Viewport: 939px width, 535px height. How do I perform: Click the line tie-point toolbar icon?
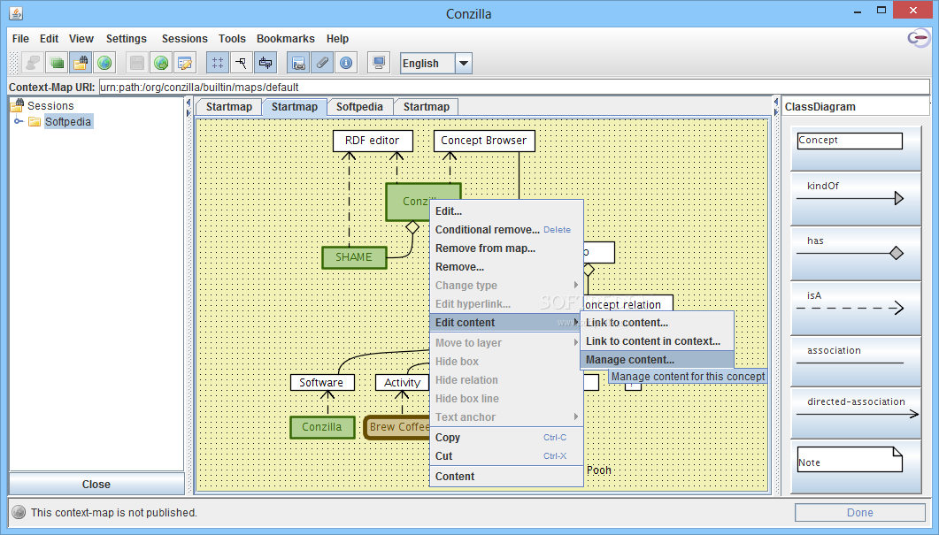241,63
